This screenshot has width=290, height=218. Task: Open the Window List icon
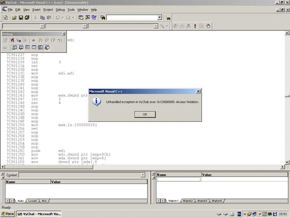(x=94, y=18)
